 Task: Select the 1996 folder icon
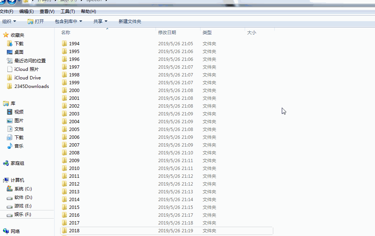click(x=64, y=59)
